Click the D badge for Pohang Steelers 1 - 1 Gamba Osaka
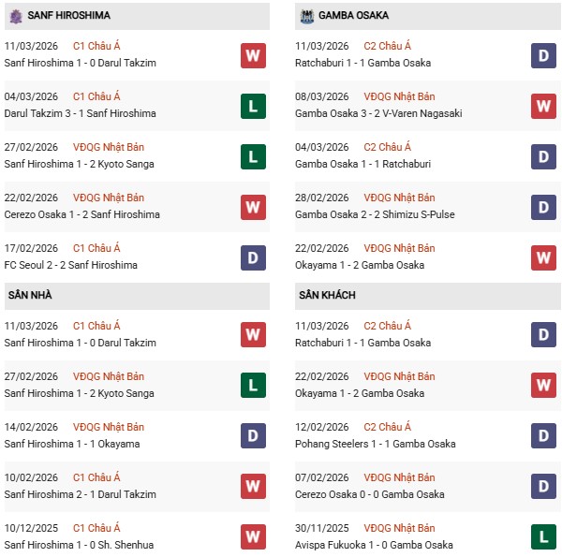562x557 pixels. (543, 436)
